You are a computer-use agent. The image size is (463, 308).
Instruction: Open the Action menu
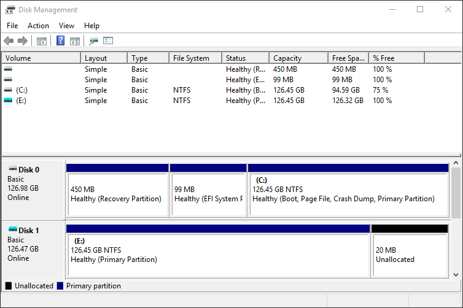point(38,26)
